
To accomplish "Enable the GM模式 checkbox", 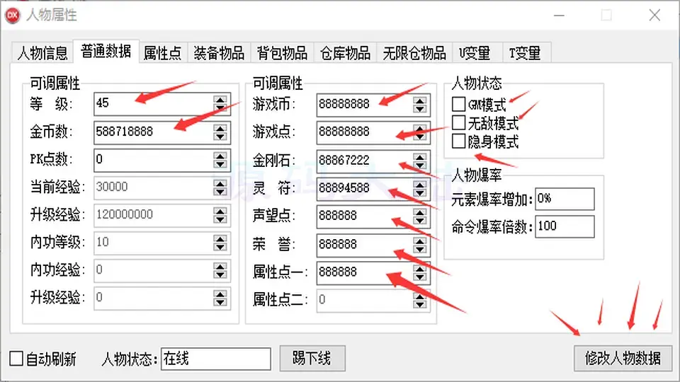I will coord(458,104).
